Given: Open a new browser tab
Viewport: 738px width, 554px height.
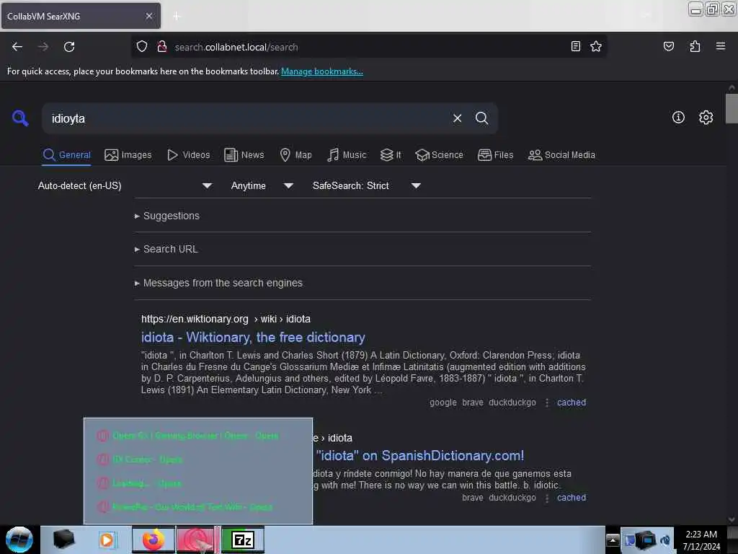Looking at the screenshot, I should coord(177,16).
